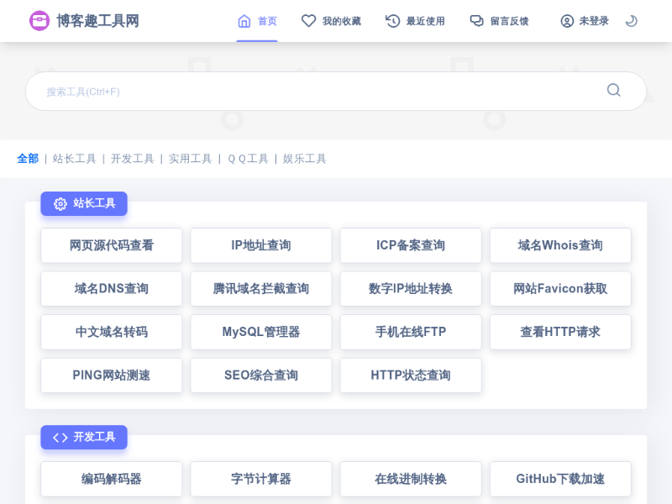
Task: Click the search magnifier icon
Action: coord(613,91)
